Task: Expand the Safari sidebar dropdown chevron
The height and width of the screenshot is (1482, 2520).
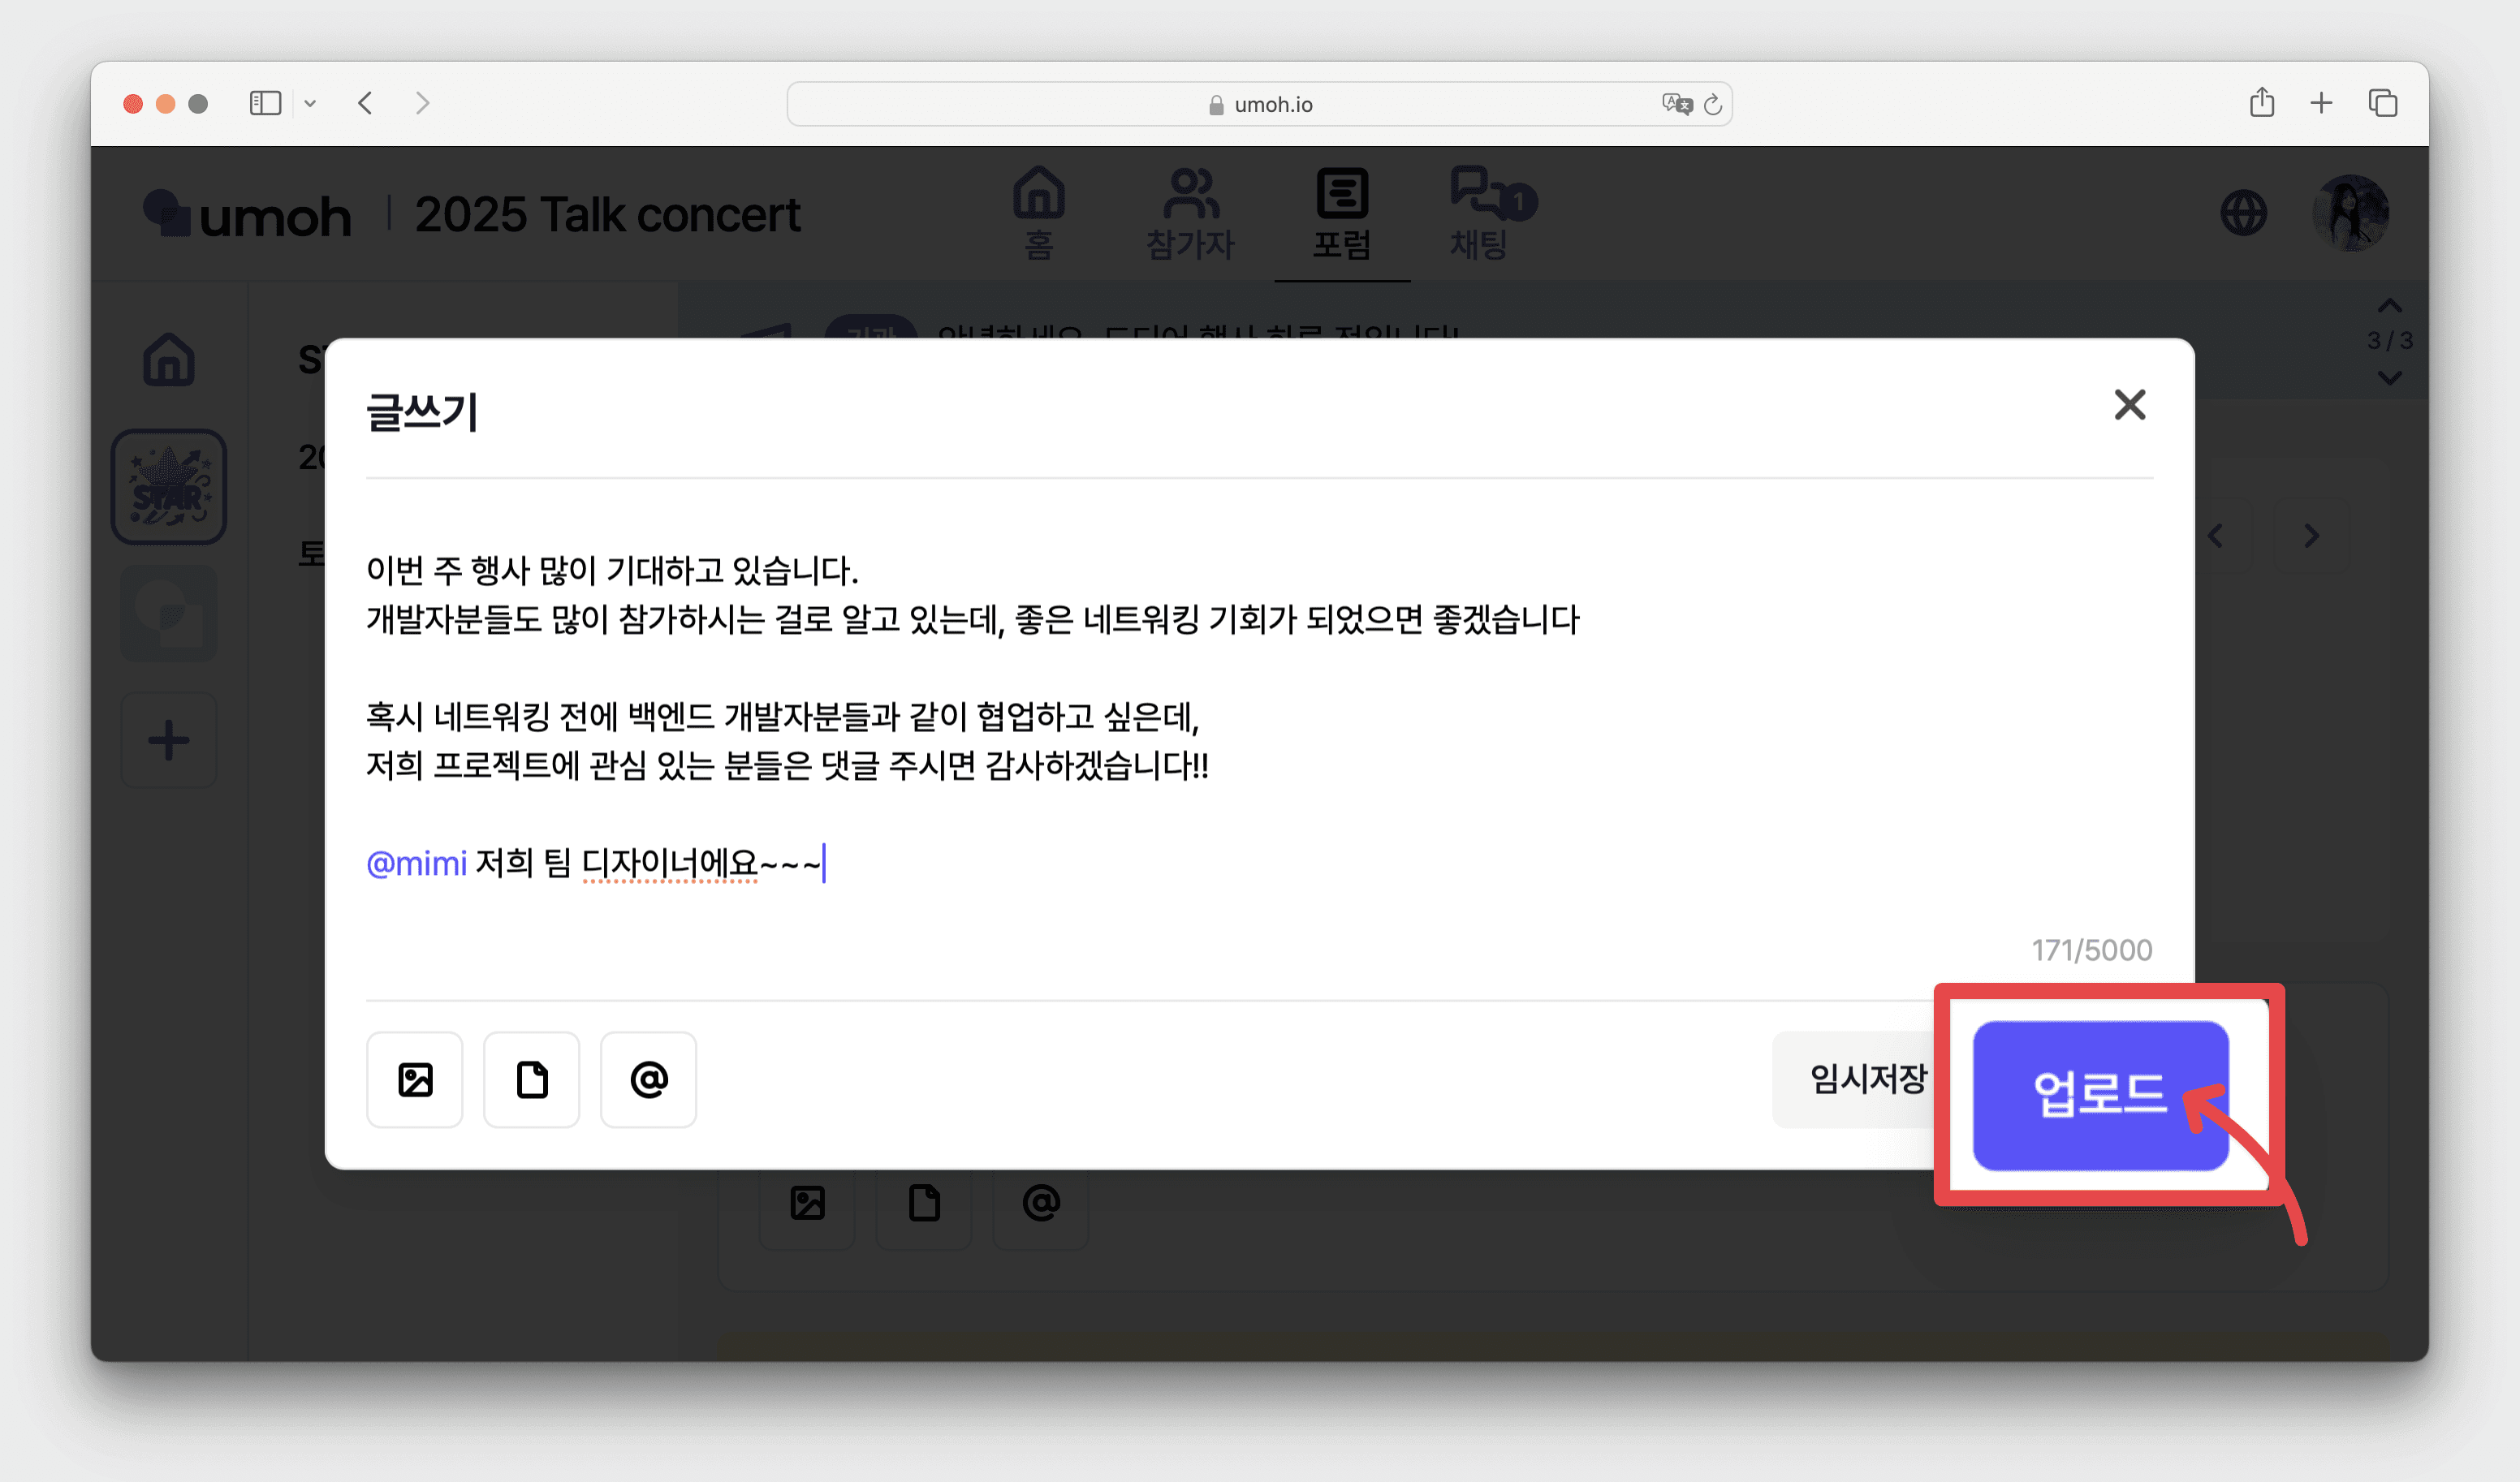Action: [310, 103]
